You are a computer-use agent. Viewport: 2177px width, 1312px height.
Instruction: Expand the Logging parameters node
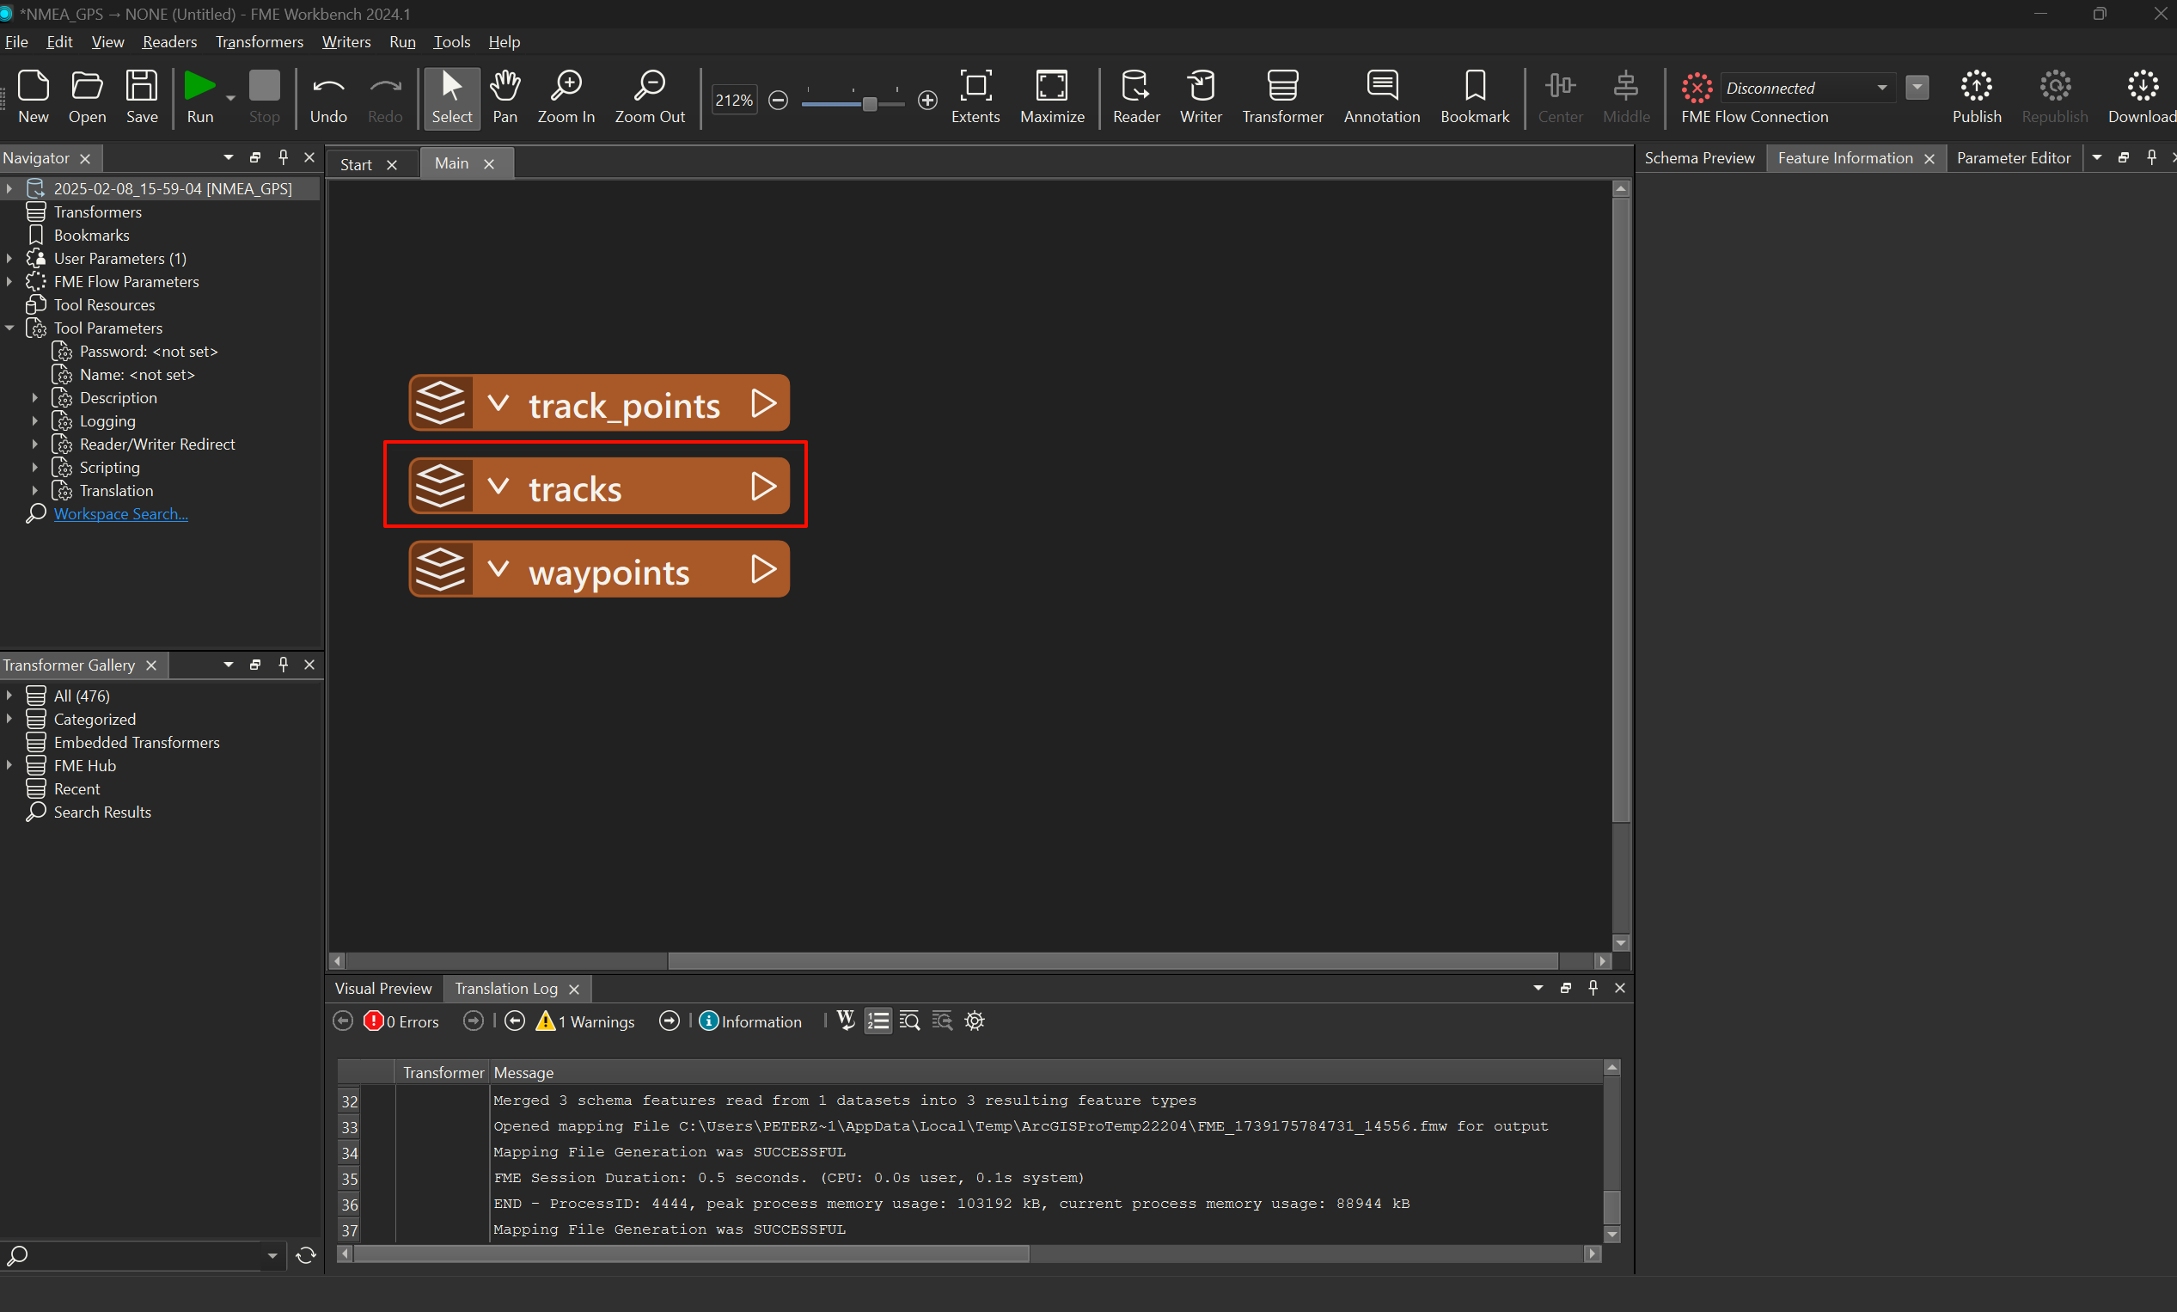pos(35,420)
